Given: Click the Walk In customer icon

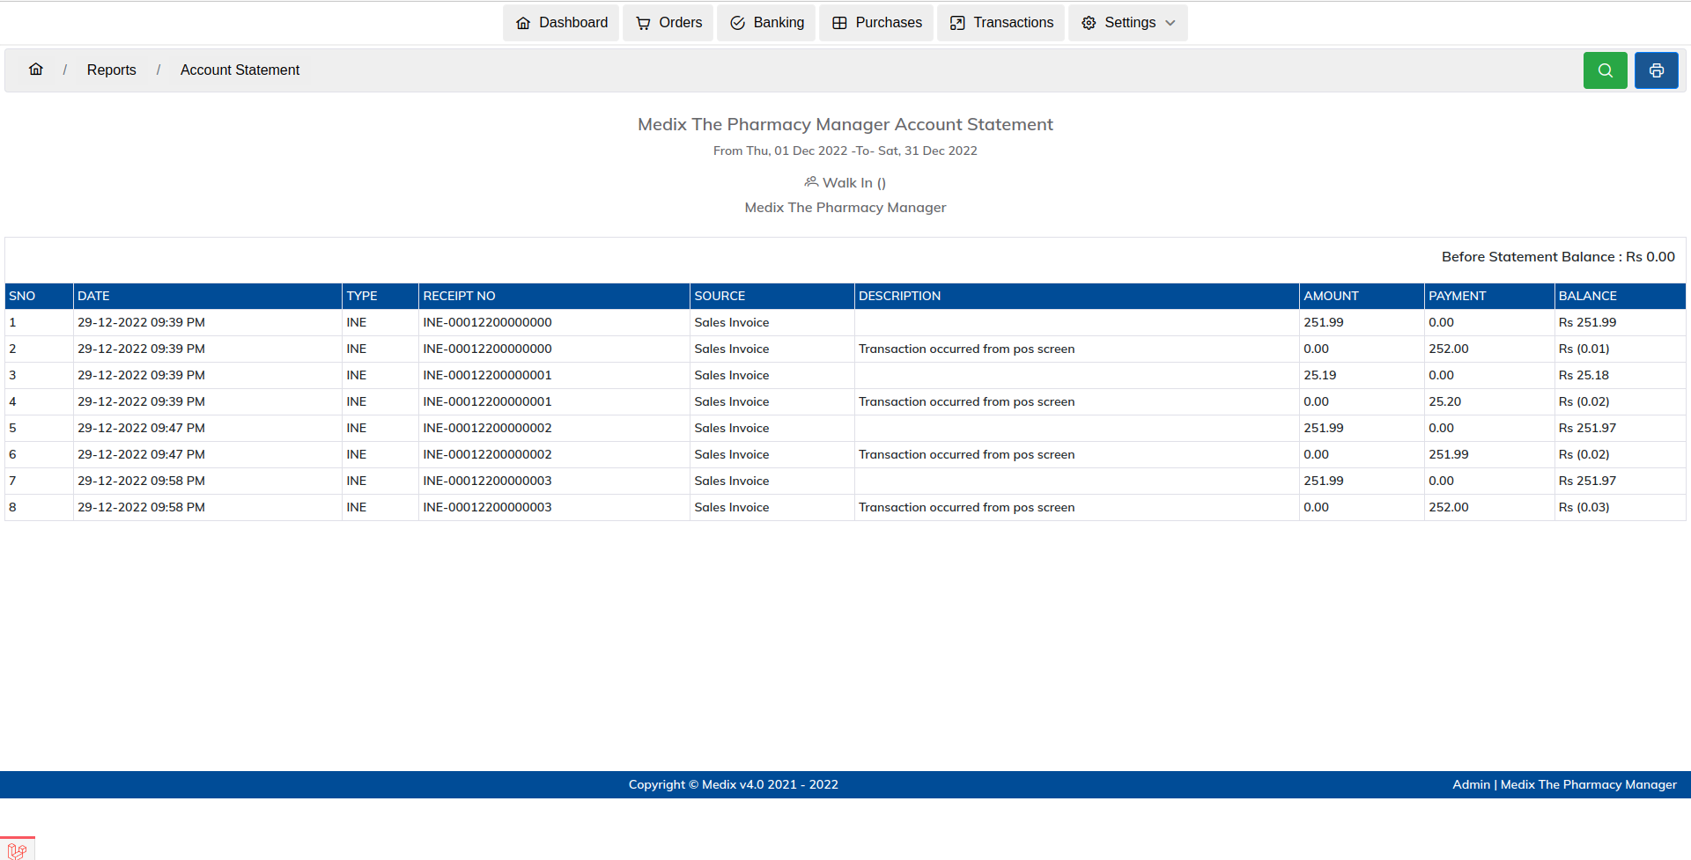Looking at the screenshot, I should (x=811, y=182).
